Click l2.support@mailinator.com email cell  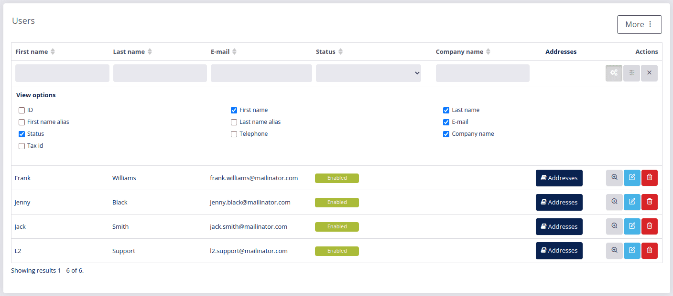249,251
